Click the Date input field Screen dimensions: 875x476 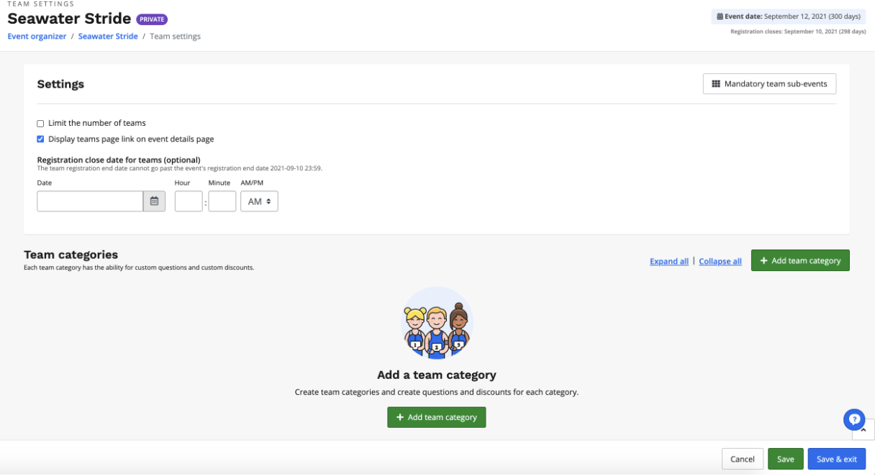click(90, 201)
